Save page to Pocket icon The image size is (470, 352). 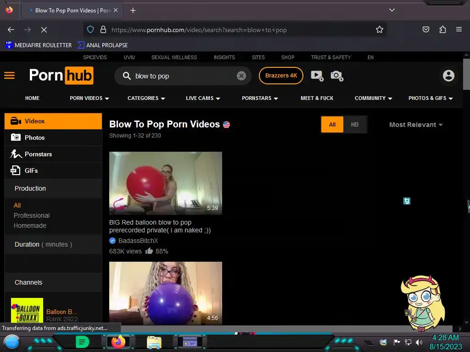coord(425,29)
